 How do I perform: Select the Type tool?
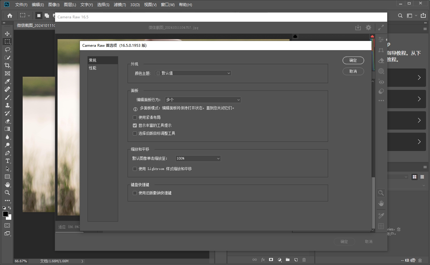[7, 161]
